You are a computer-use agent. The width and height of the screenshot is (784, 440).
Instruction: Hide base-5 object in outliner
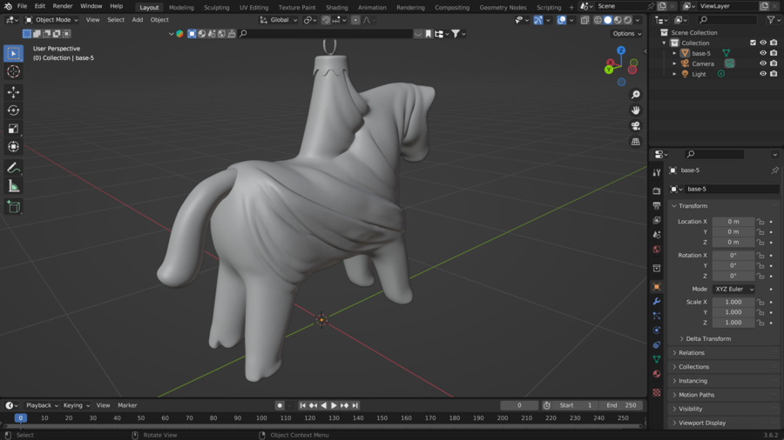[x=763, y=53]
